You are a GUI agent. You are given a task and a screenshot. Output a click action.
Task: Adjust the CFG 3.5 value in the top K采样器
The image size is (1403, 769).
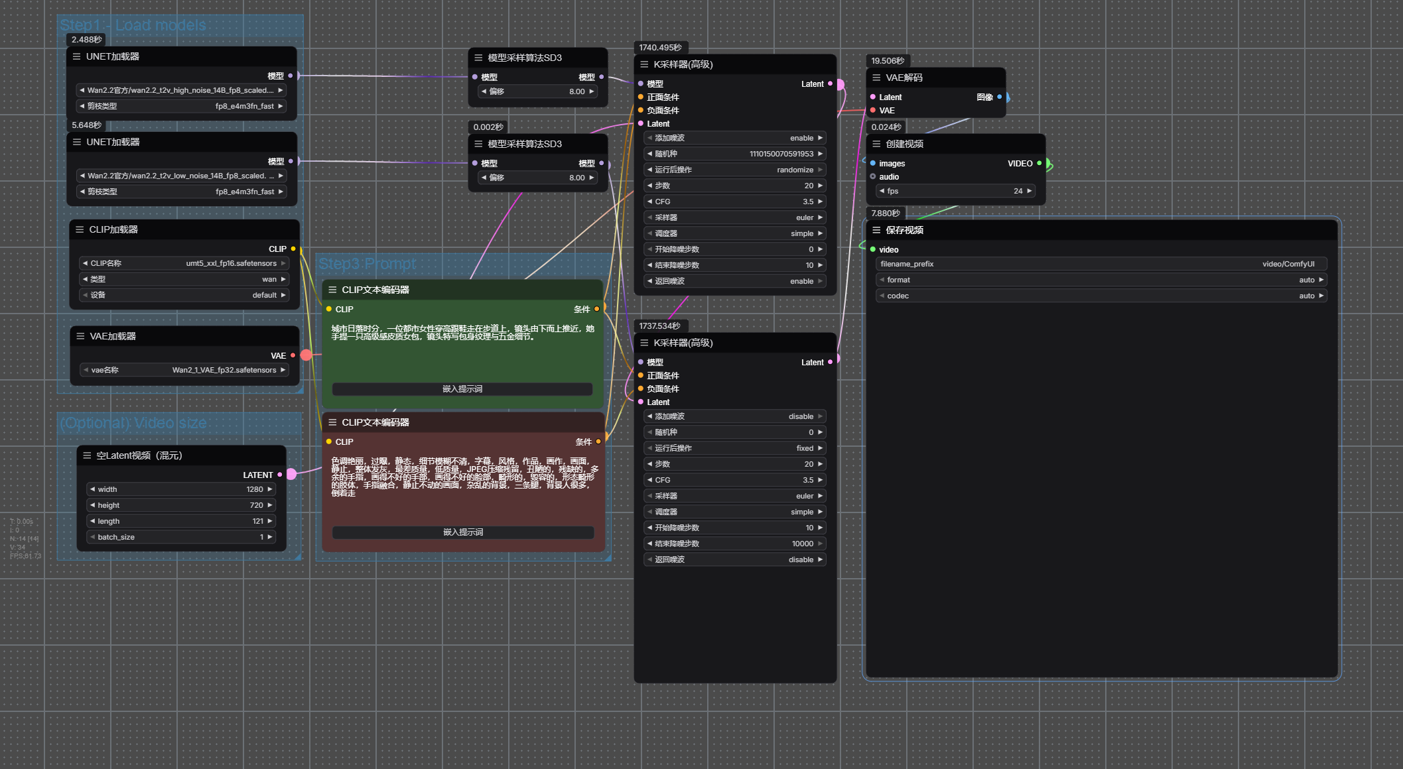pyautogui.click(x=734, y=202)
